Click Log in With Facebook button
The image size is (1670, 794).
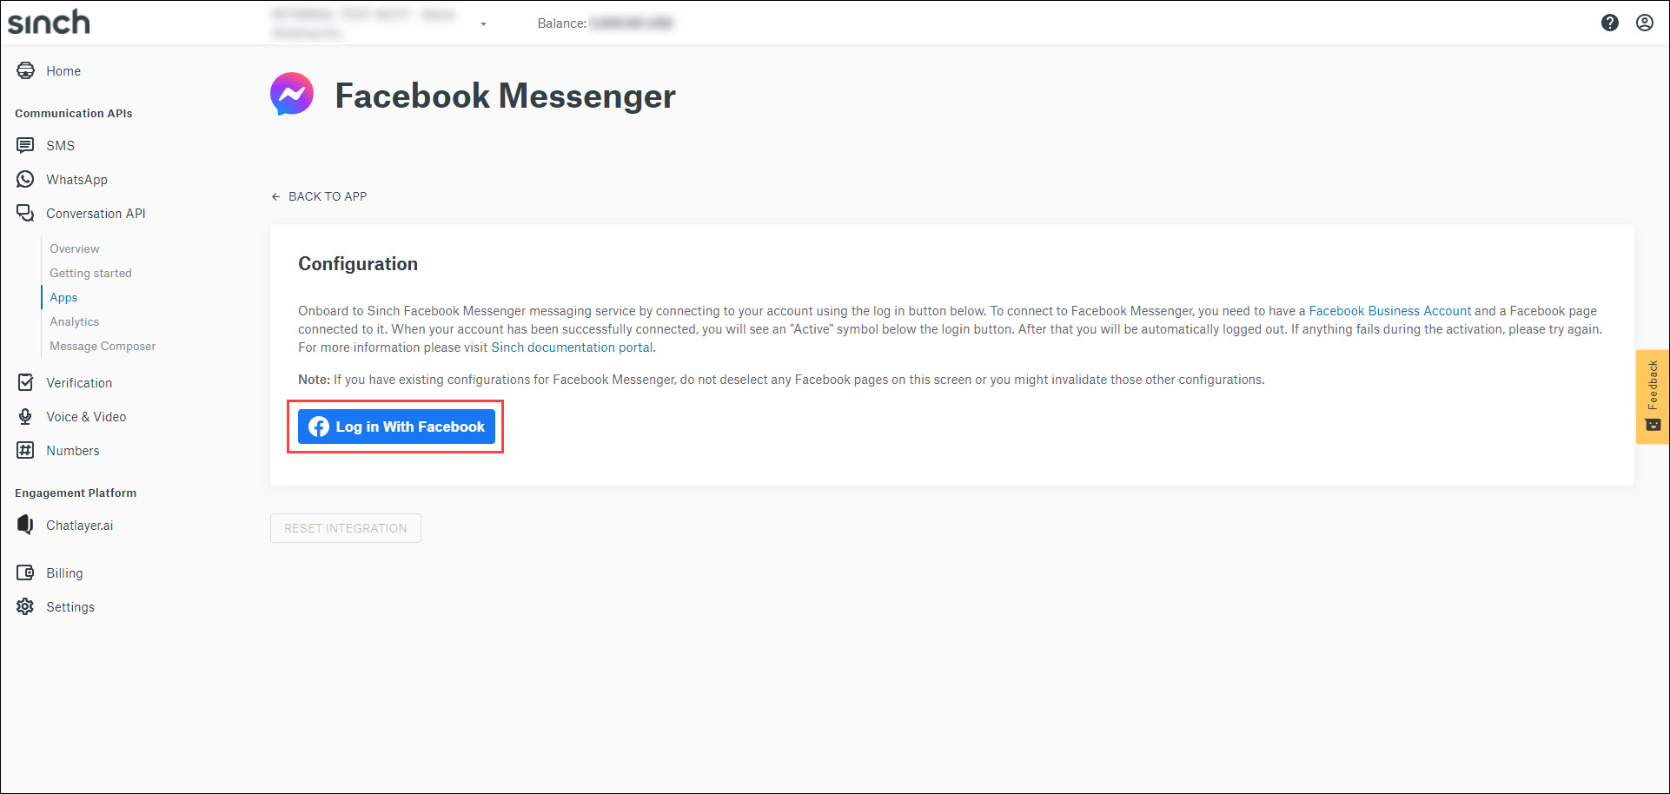coord(396,427)
